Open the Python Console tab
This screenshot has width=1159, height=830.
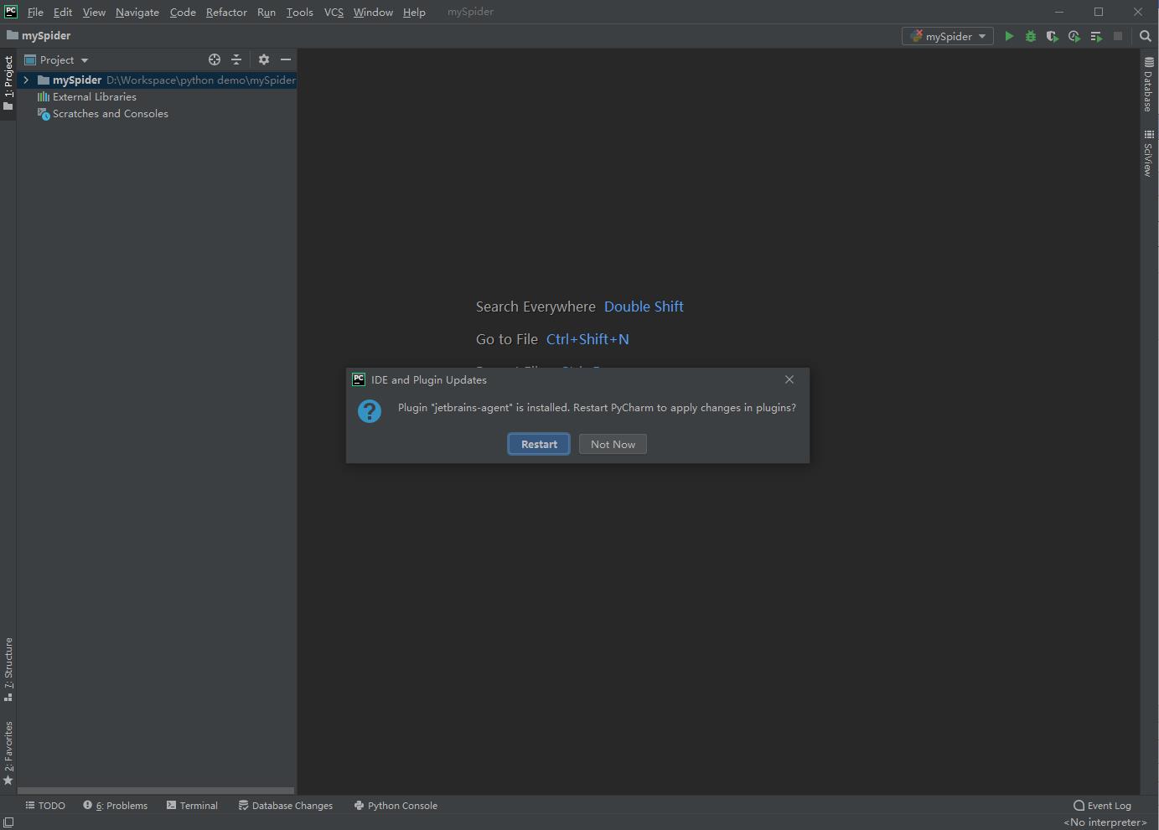coord(396,806)
